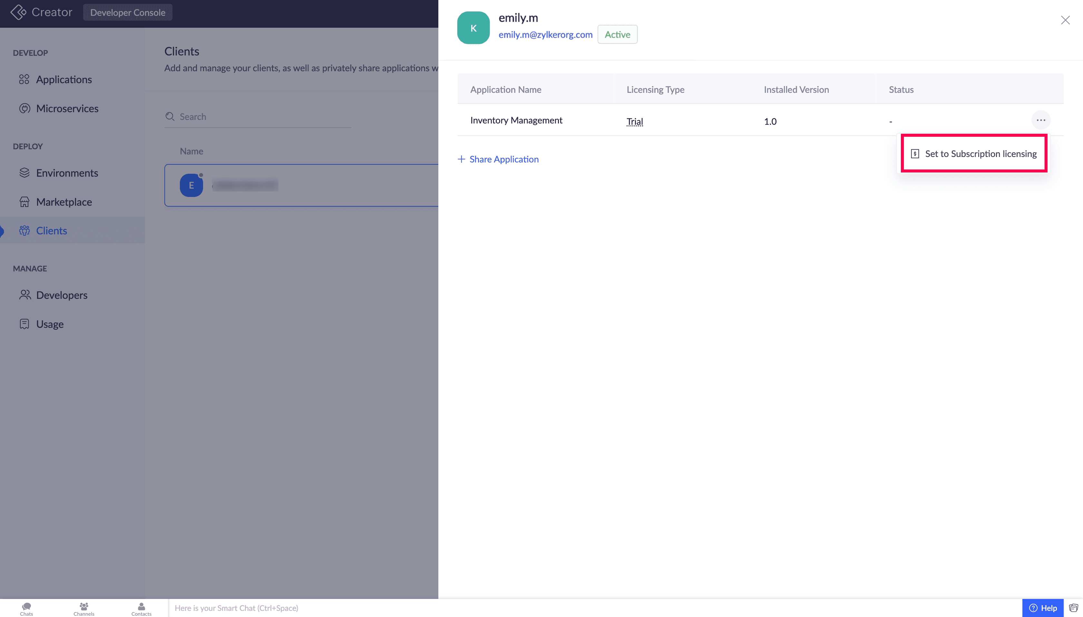
Task: Focus the client Search field
Action: pos(263,117)
